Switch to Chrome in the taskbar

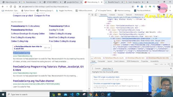coord(90,95)
